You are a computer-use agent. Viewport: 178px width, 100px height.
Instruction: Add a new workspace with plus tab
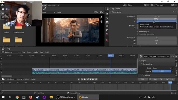click(58, 5)
